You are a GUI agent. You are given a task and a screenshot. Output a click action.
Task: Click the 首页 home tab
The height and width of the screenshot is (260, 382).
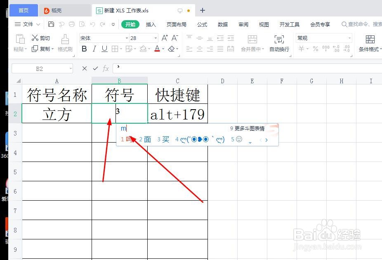pos(24,10)
